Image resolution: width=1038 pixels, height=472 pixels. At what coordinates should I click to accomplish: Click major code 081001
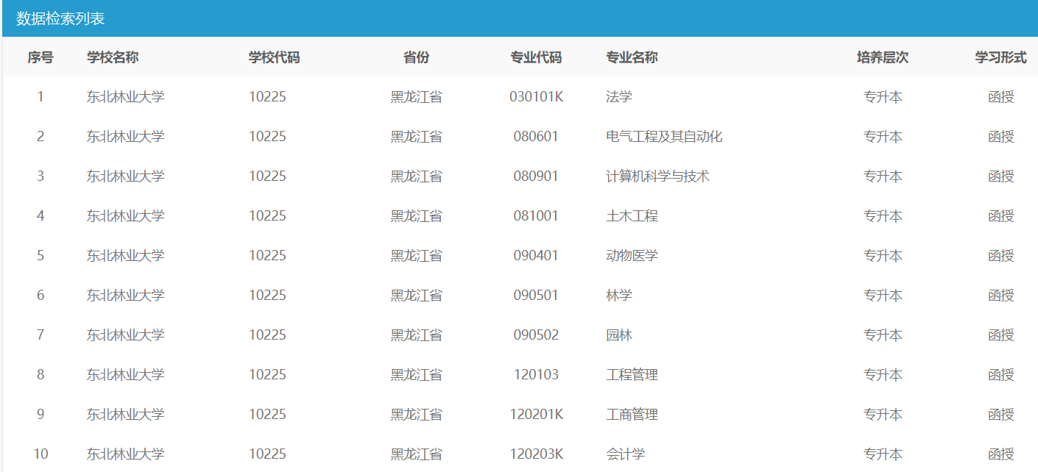(x=536, y=216)
